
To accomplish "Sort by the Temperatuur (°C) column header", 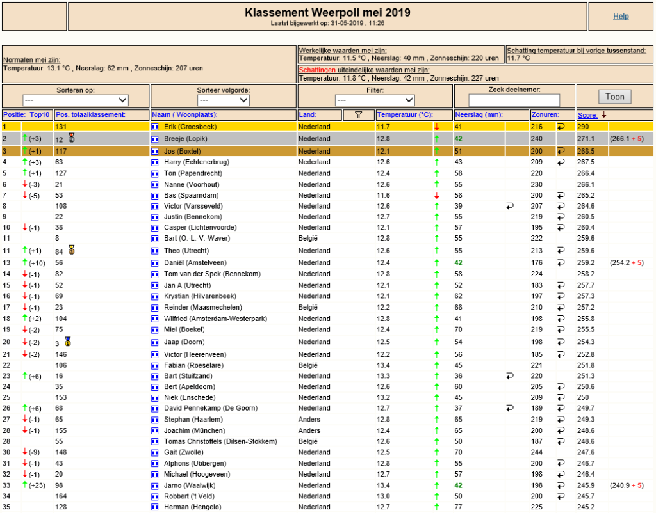I will (x=405, y=115).
